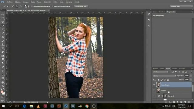
Task: Click New Selection mode icon in options bar
Action: pyautogui.click(x=12, y=6)
